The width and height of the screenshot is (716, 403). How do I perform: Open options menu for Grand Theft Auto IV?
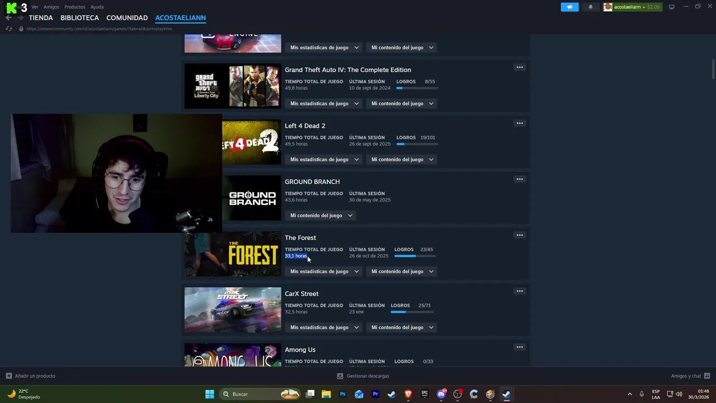(x=520, y=67)
